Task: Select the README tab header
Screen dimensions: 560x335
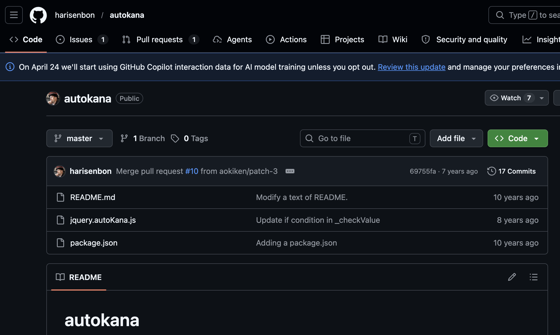Action: tap(79, 277)
